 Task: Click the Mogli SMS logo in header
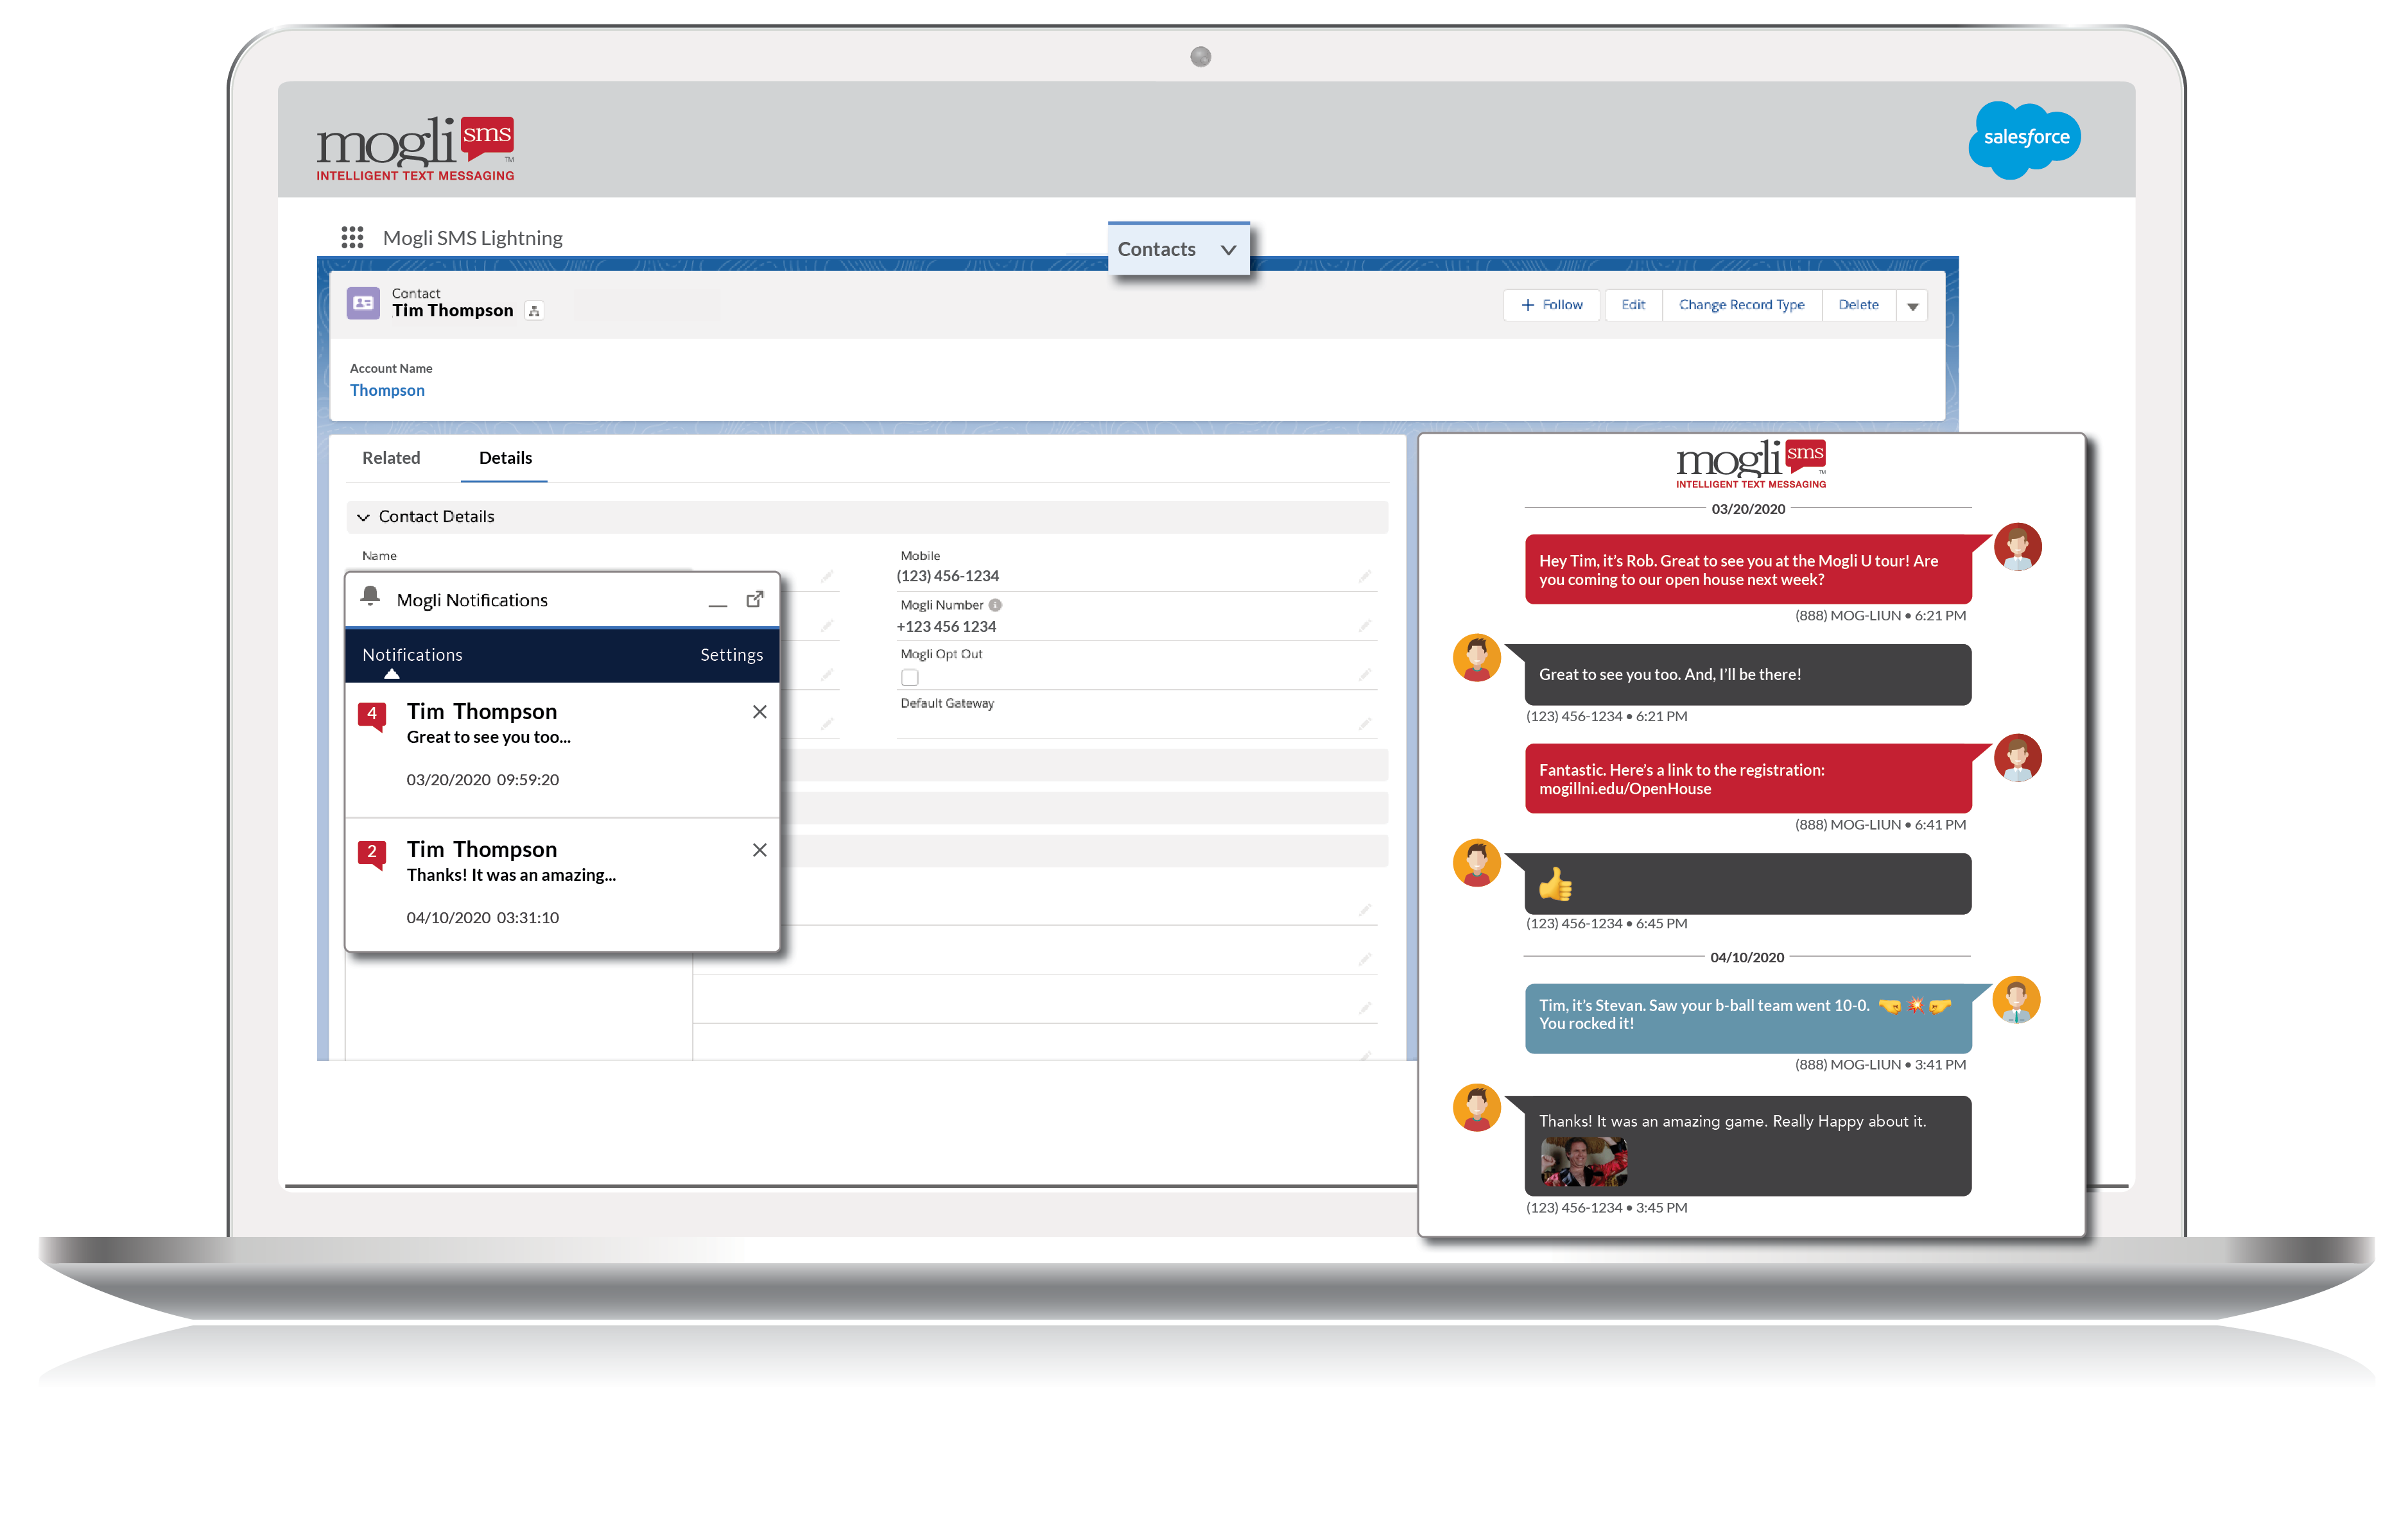(415, 149)
